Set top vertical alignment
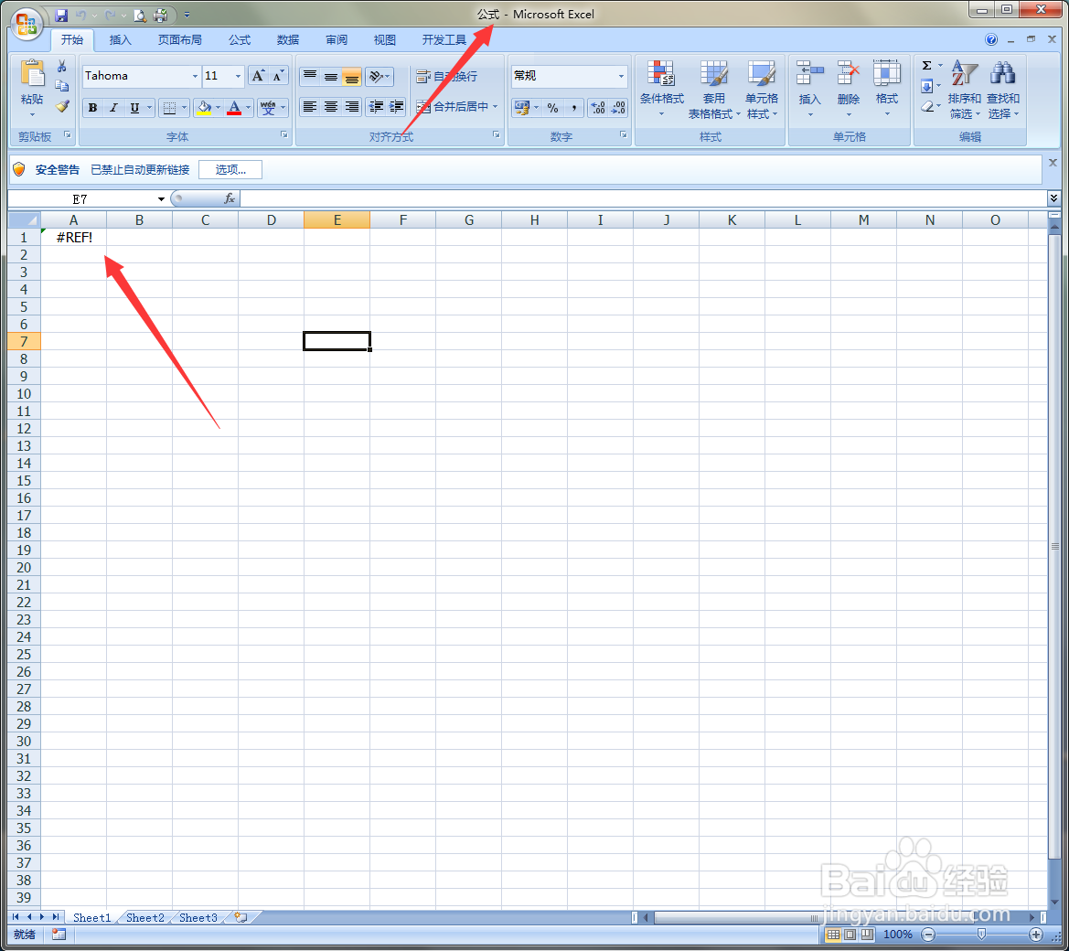1069x951 pixels. click(x=309, y=76)
